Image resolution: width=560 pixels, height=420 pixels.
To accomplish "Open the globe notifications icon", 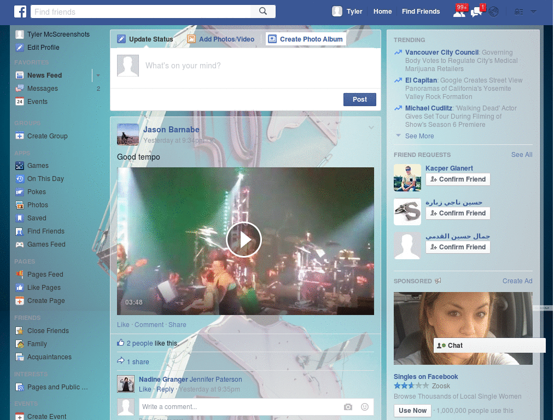I will coord(494,12).
